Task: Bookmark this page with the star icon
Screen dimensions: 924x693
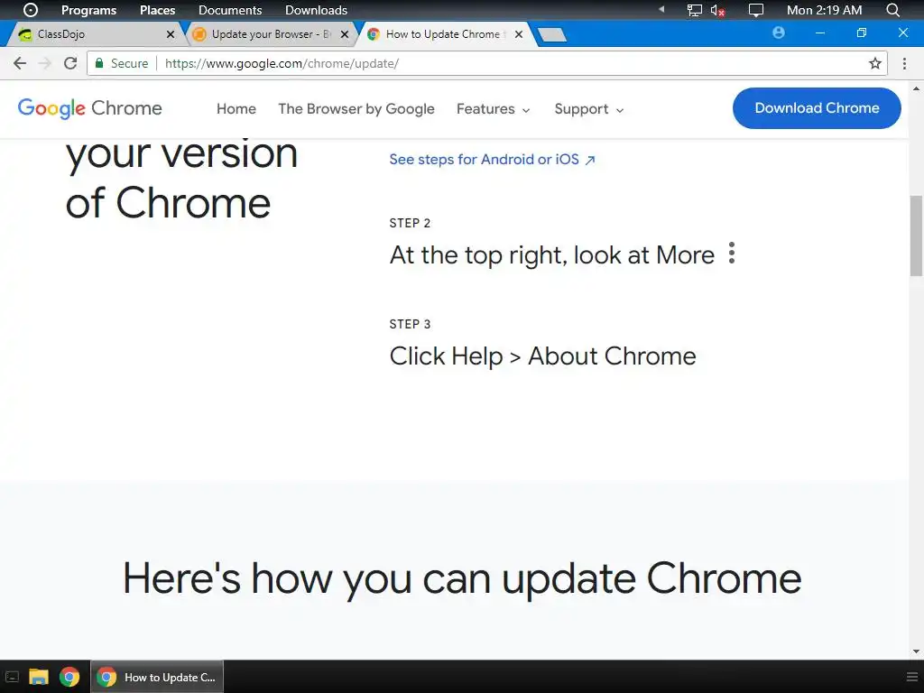Action: click(875, 63)
